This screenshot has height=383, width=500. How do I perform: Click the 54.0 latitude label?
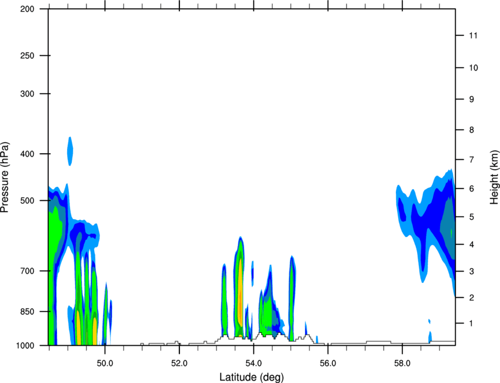click(254, 364)
